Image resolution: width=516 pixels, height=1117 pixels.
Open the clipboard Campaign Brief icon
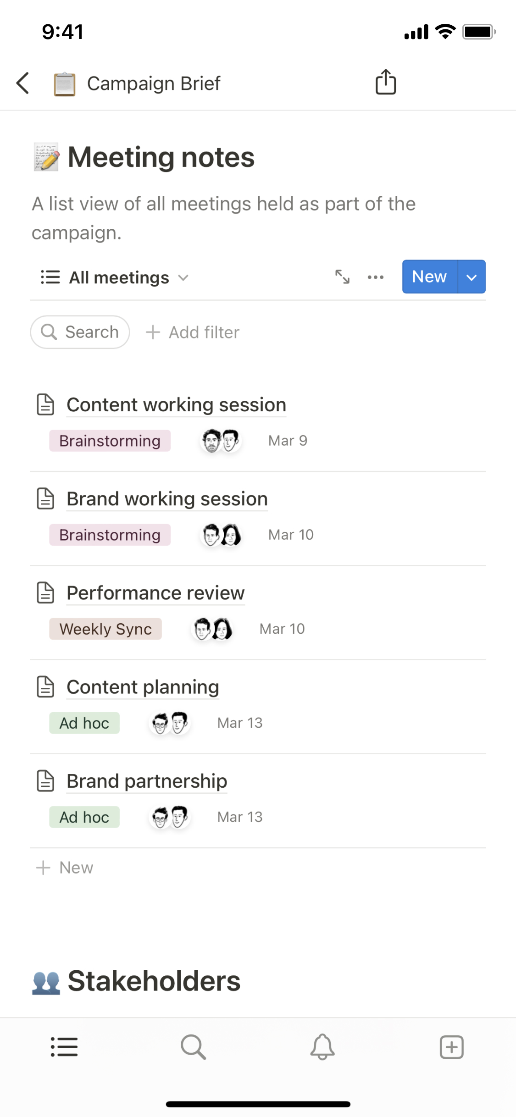click(65, 84)
